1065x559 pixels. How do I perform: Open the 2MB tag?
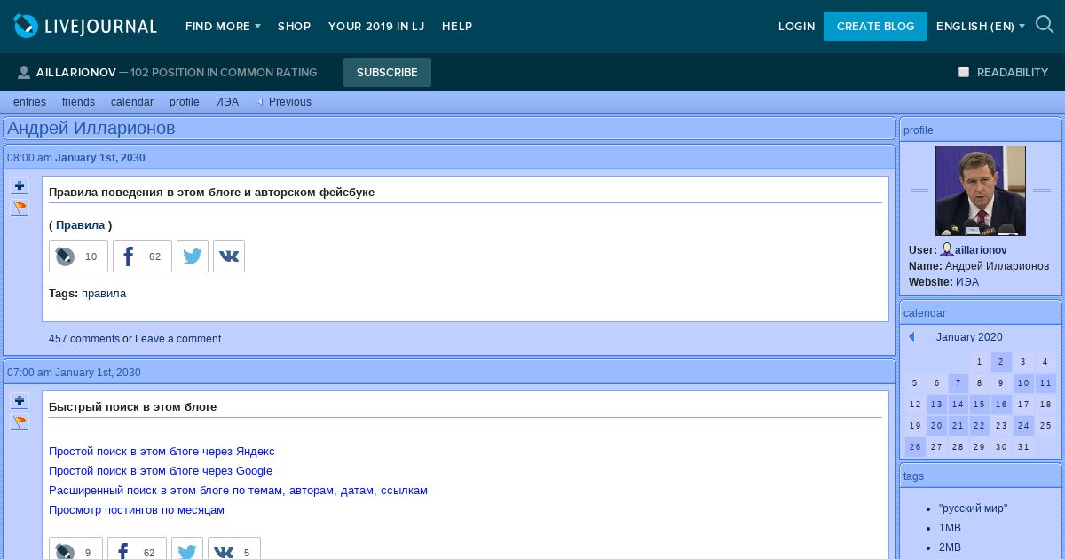click(950, 547)
